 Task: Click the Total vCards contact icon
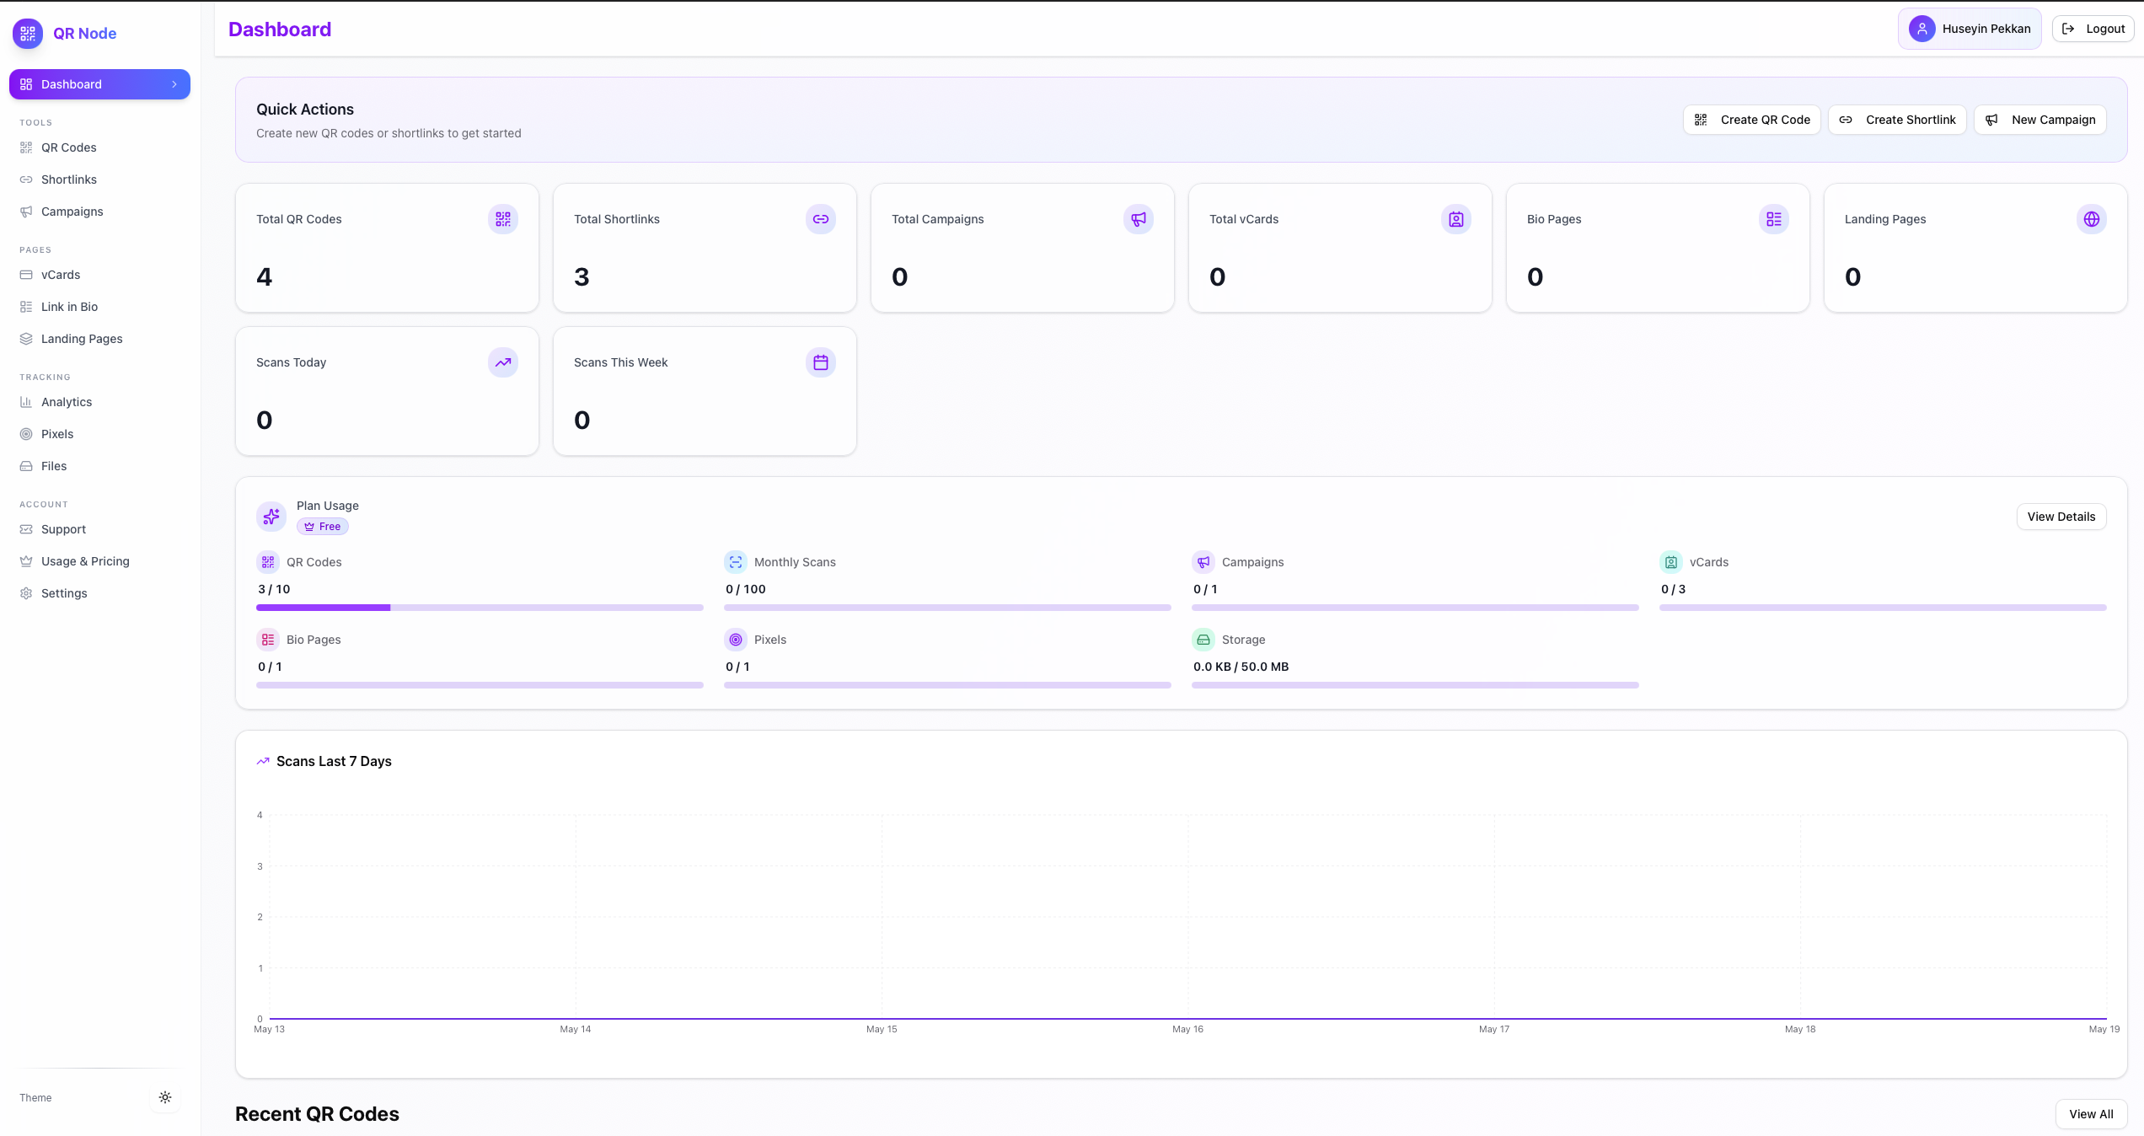click(x=1456, y=219)
